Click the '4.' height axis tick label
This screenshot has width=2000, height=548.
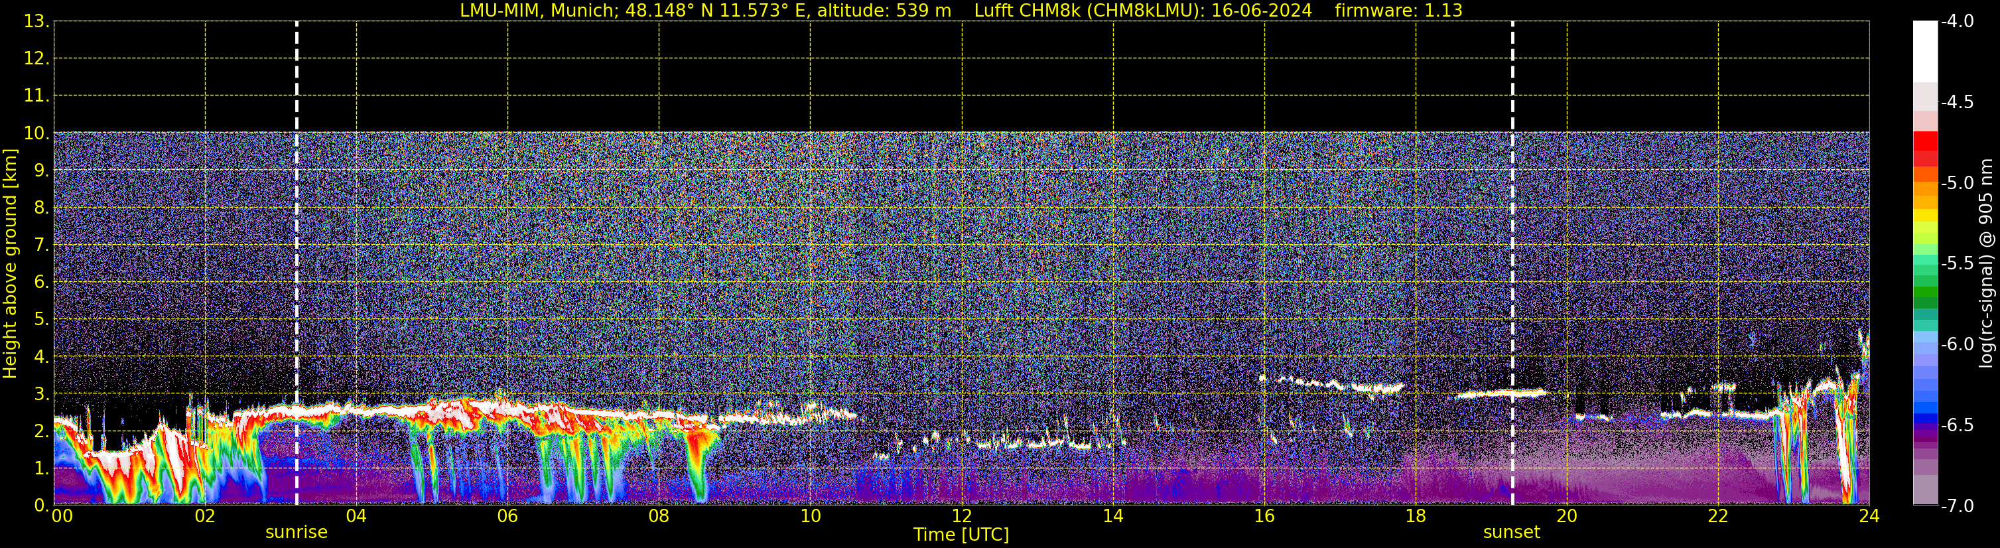41,357
